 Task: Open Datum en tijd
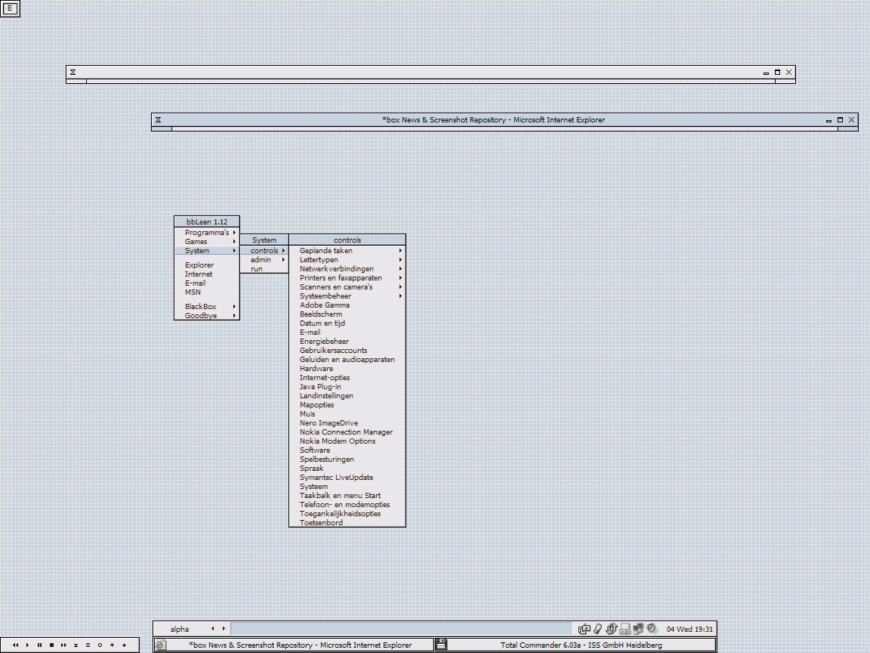click(347, 323)
